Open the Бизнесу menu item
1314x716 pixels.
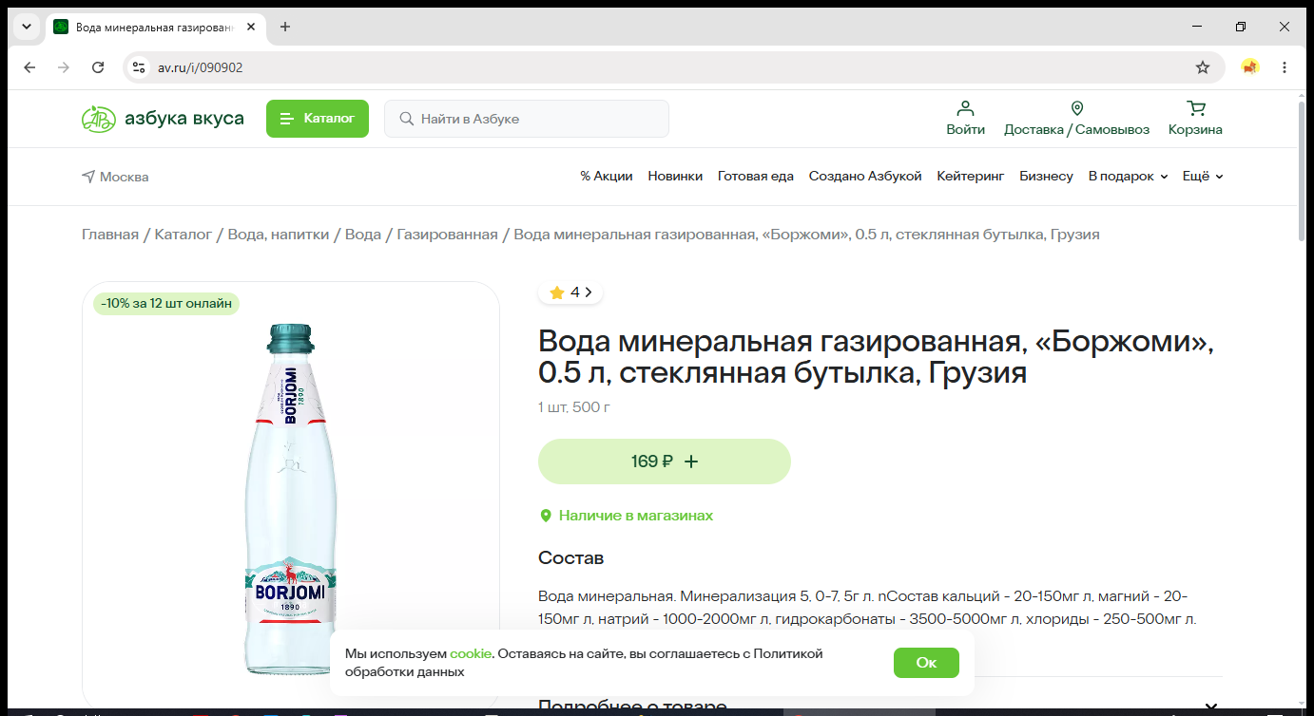click(x=1046, y=177)
